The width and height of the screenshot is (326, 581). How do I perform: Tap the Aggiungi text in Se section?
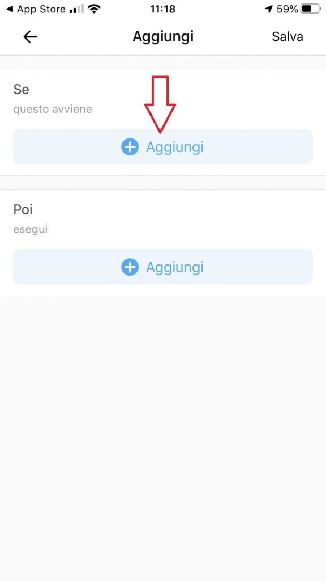tap(175, 148)
